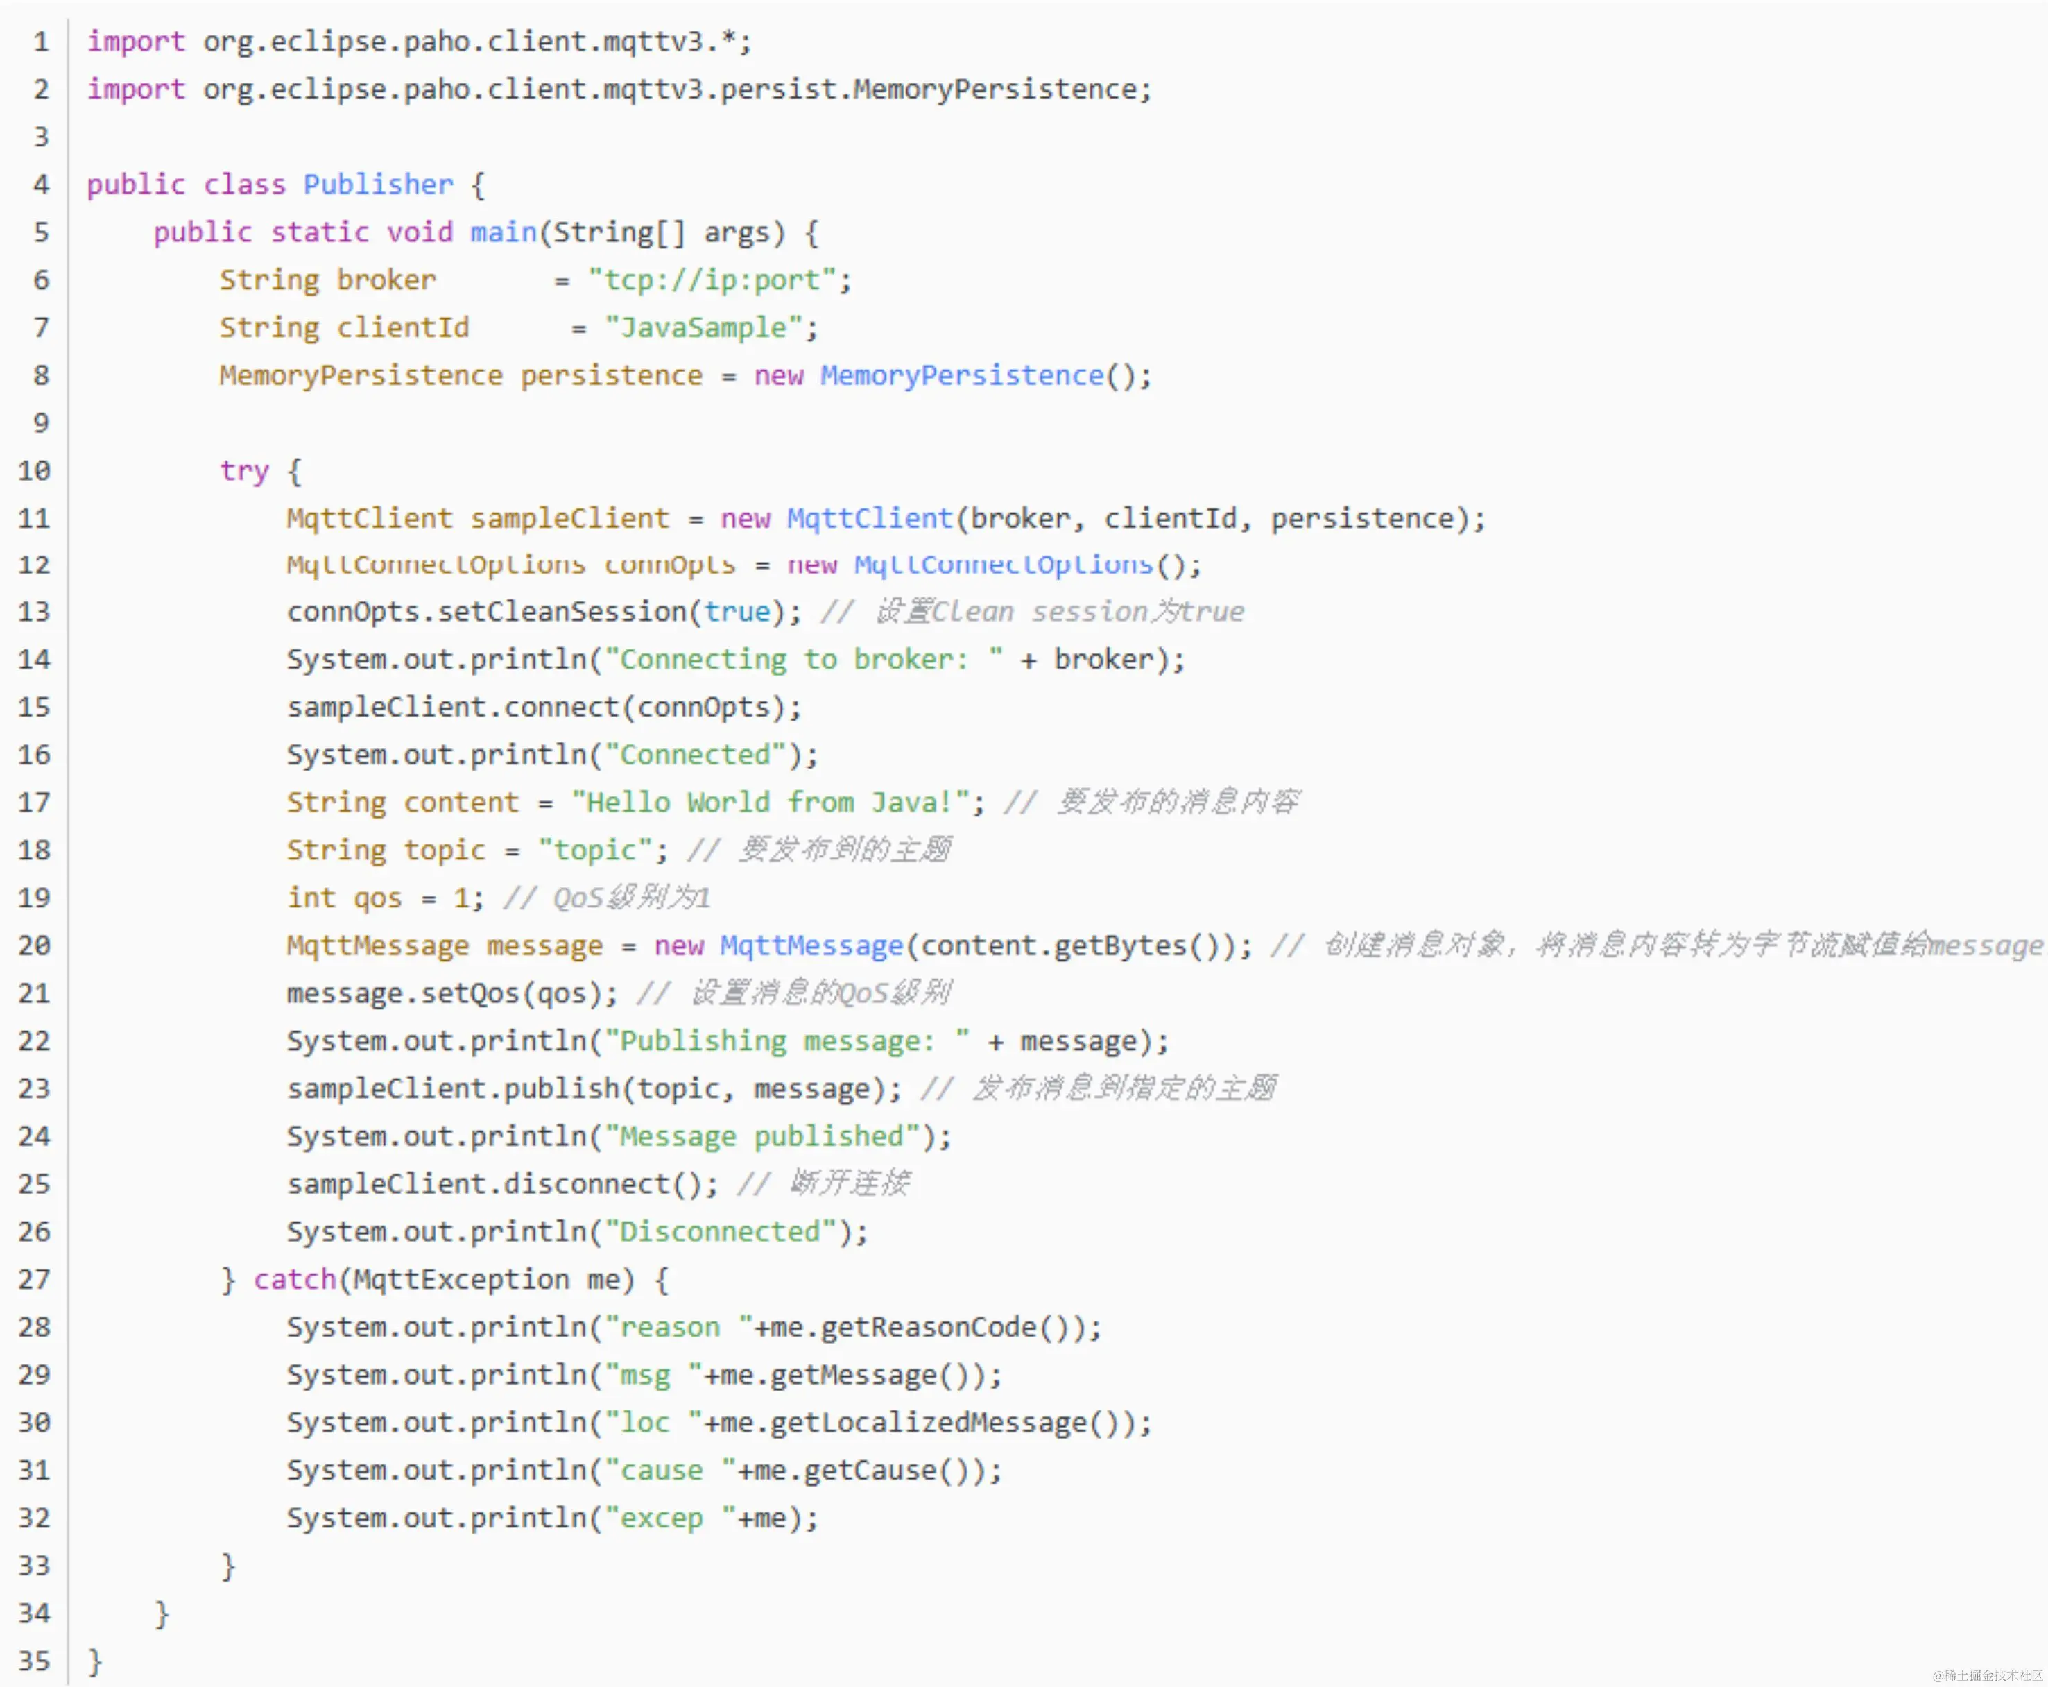Viewport: 2048px width, 1687px height.
Task: Click the Publisher class name
Action: [x=378, y=185]
